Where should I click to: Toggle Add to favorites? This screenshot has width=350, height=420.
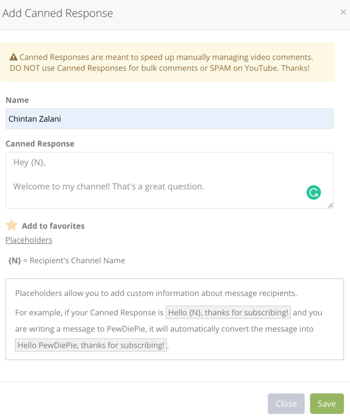[x=53, y=226]
